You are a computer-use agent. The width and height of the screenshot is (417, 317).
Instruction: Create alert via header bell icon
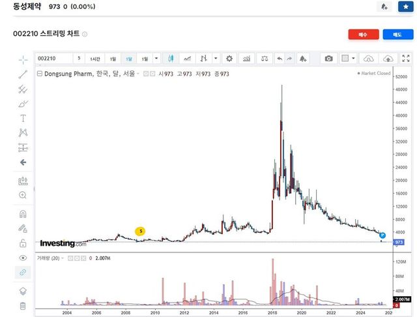384,7
